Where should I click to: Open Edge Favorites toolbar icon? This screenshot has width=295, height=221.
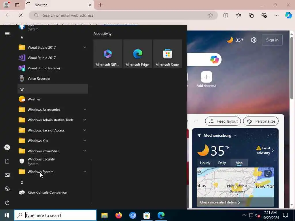coord(238,15)
